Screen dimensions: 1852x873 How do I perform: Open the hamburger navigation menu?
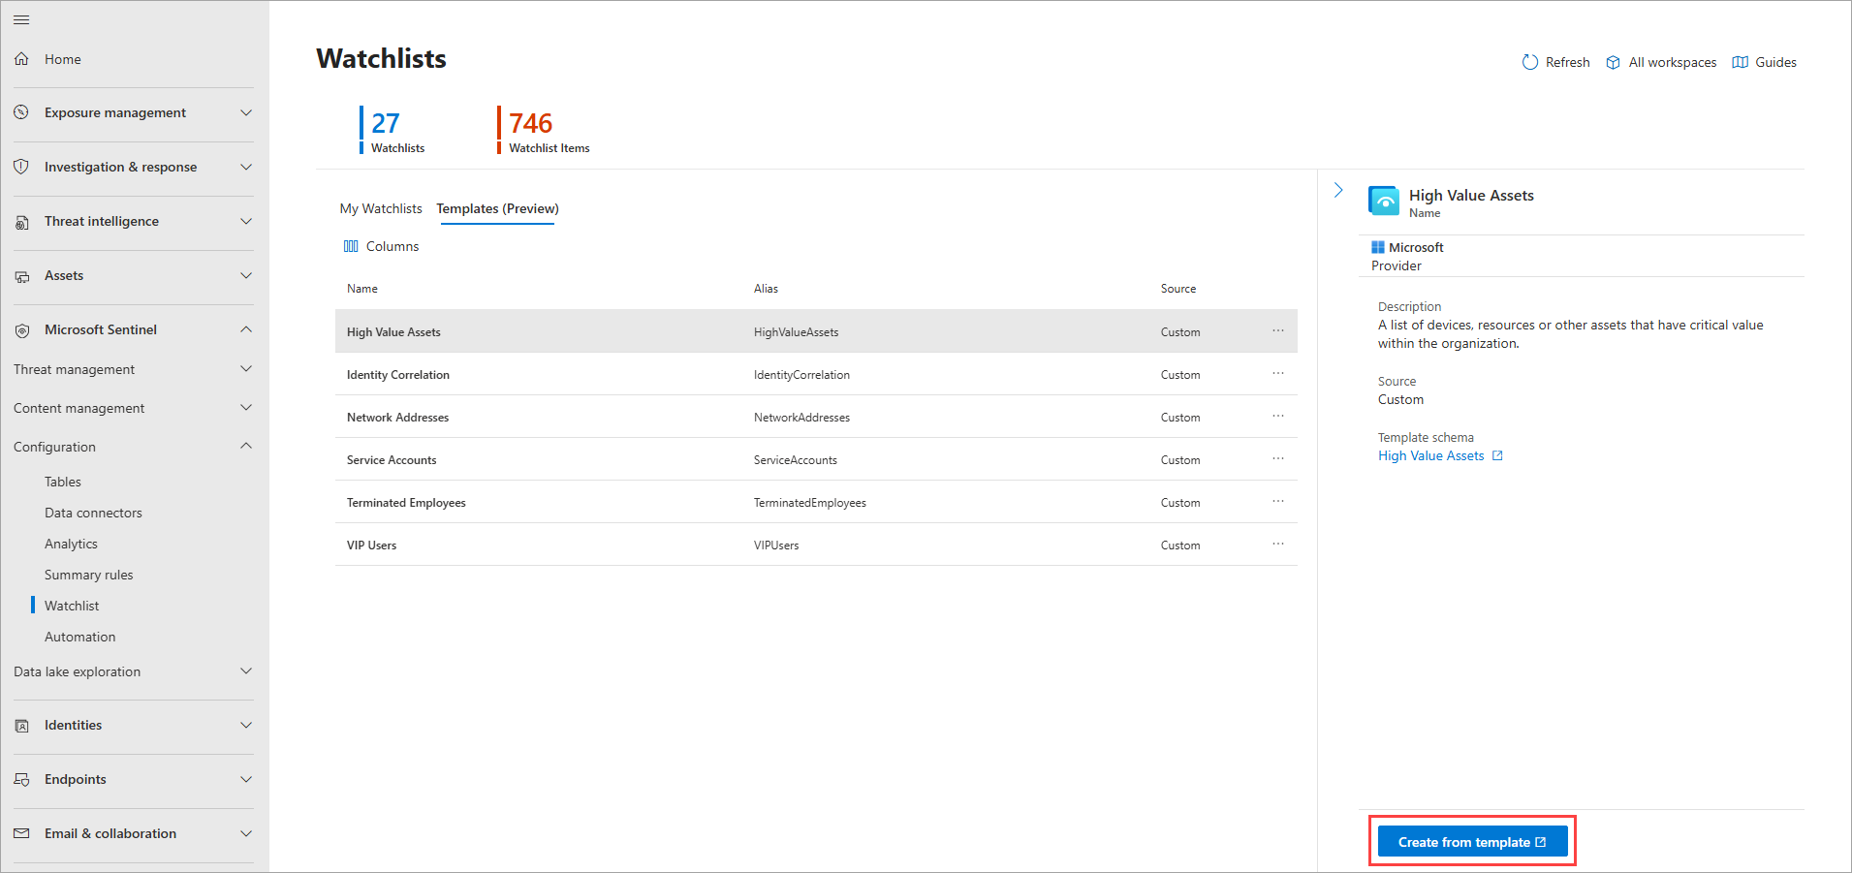tap(21, 19)
